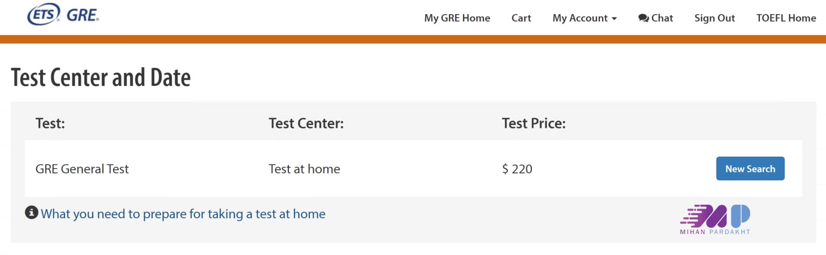Select the GRE General Test text
This screenshot has height=255, width=826.
coord(82,168)
